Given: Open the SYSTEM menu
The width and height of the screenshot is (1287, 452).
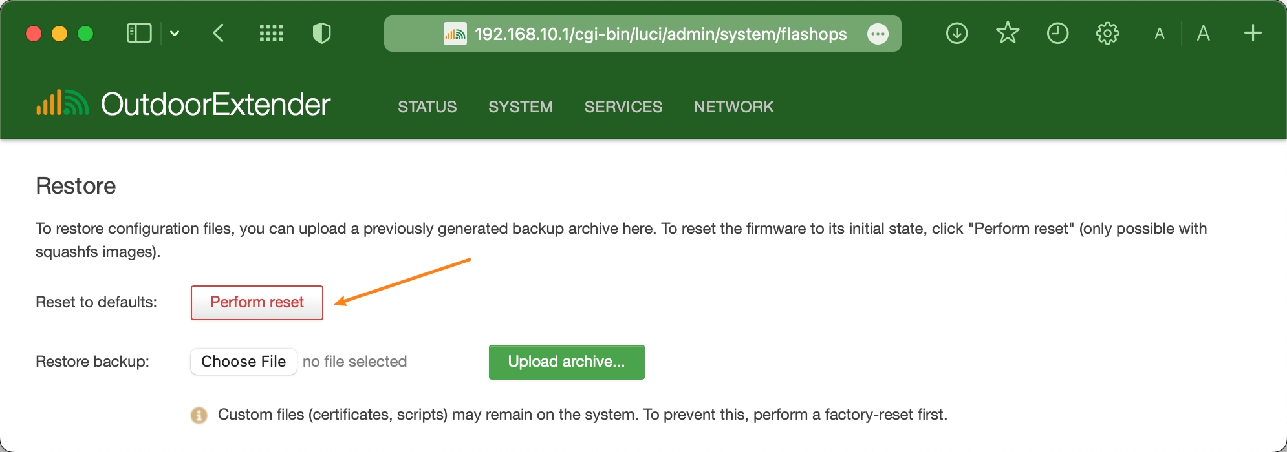Looking at the screenshot, I should [521, 107].
